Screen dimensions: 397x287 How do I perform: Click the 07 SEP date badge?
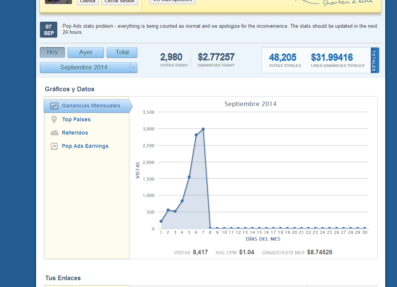pyautogui.click(x=49, y=30)
